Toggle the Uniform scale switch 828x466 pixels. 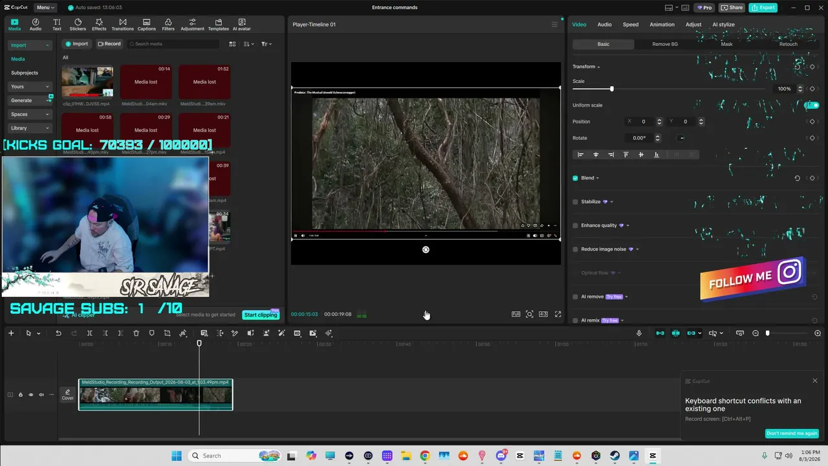812,105
